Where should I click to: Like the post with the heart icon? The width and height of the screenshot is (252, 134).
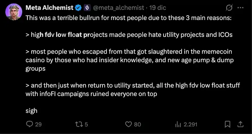[x=129, y=124]
